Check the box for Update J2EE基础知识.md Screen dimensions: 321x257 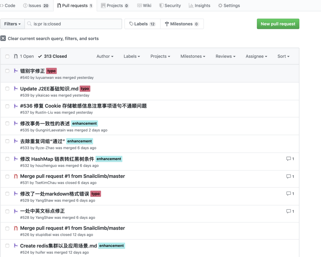pos(7,88)
